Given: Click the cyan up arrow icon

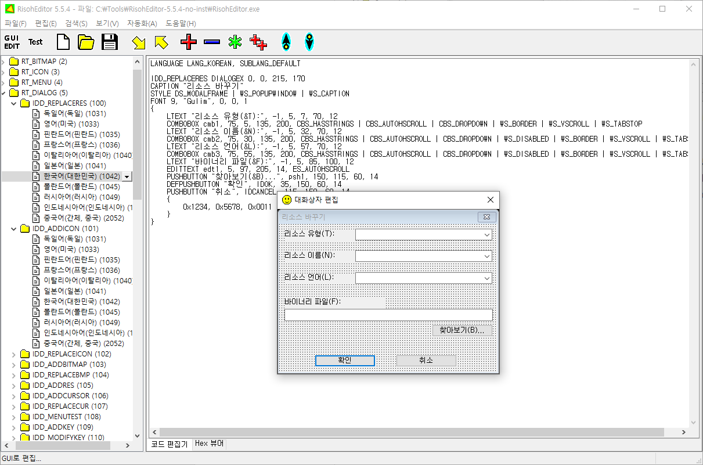Looking at the screenshot, I should [x=286, y=42].
